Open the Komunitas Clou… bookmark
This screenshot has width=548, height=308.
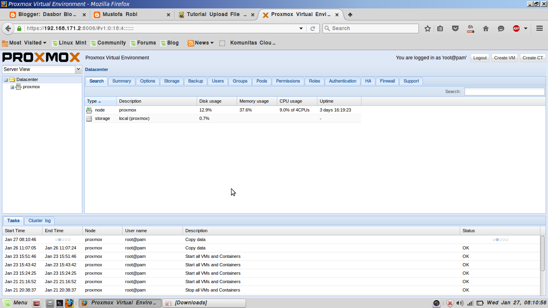(248, 43)
